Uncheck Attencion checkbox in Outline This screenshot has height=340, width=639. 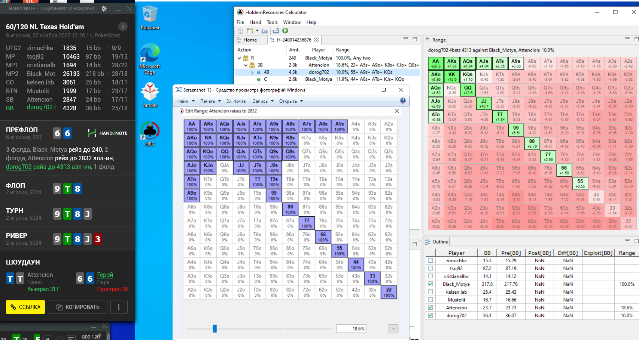click(430, 307)
